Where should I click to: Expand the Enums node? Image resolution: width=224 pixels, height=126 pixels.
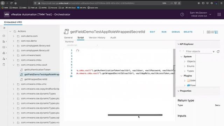click(184, 66)
